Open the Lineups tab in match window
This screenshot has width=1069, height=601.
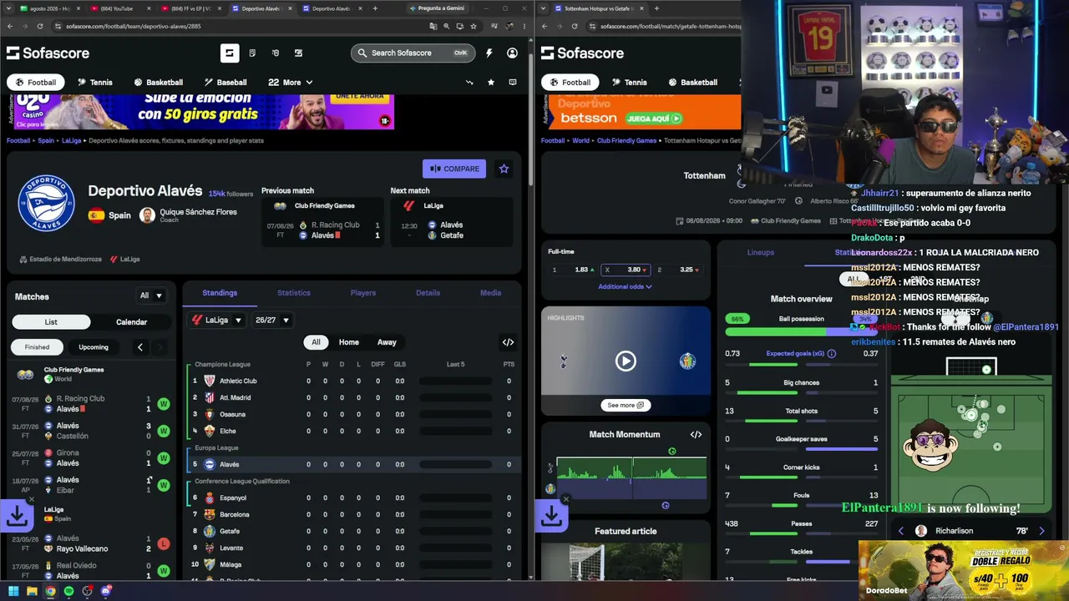click(x=761, y=252)
